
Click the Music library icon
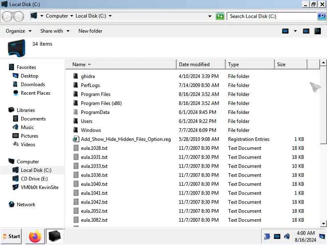click(16, 127)
